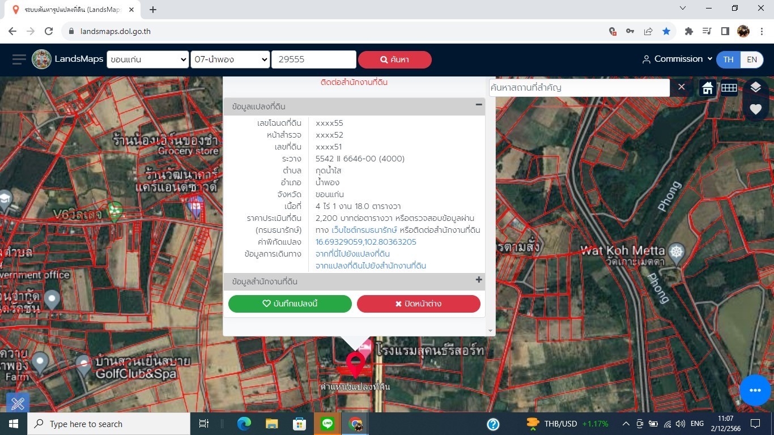The width and height of the screenshot is (774, 435).
Task: Click the green บันทึกแปลงนี้ button
Action: [290, 304]
